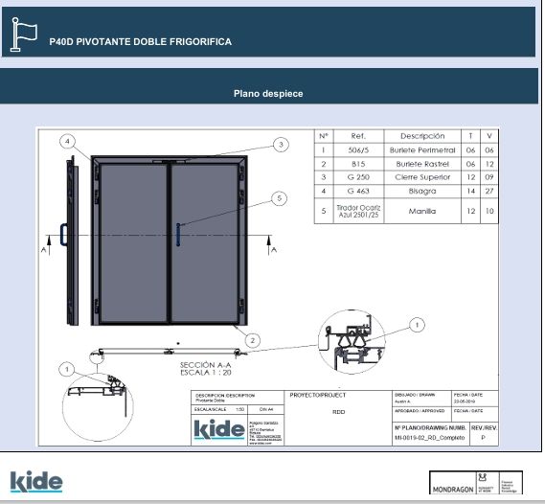Click the 'T' column header
545x504 pixels.
[x=470, y=136]
